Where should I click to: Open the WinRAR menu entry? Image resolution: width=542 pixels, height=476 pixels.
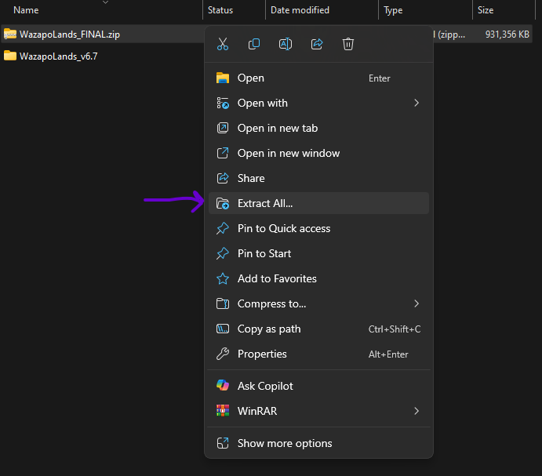(318, 411)
